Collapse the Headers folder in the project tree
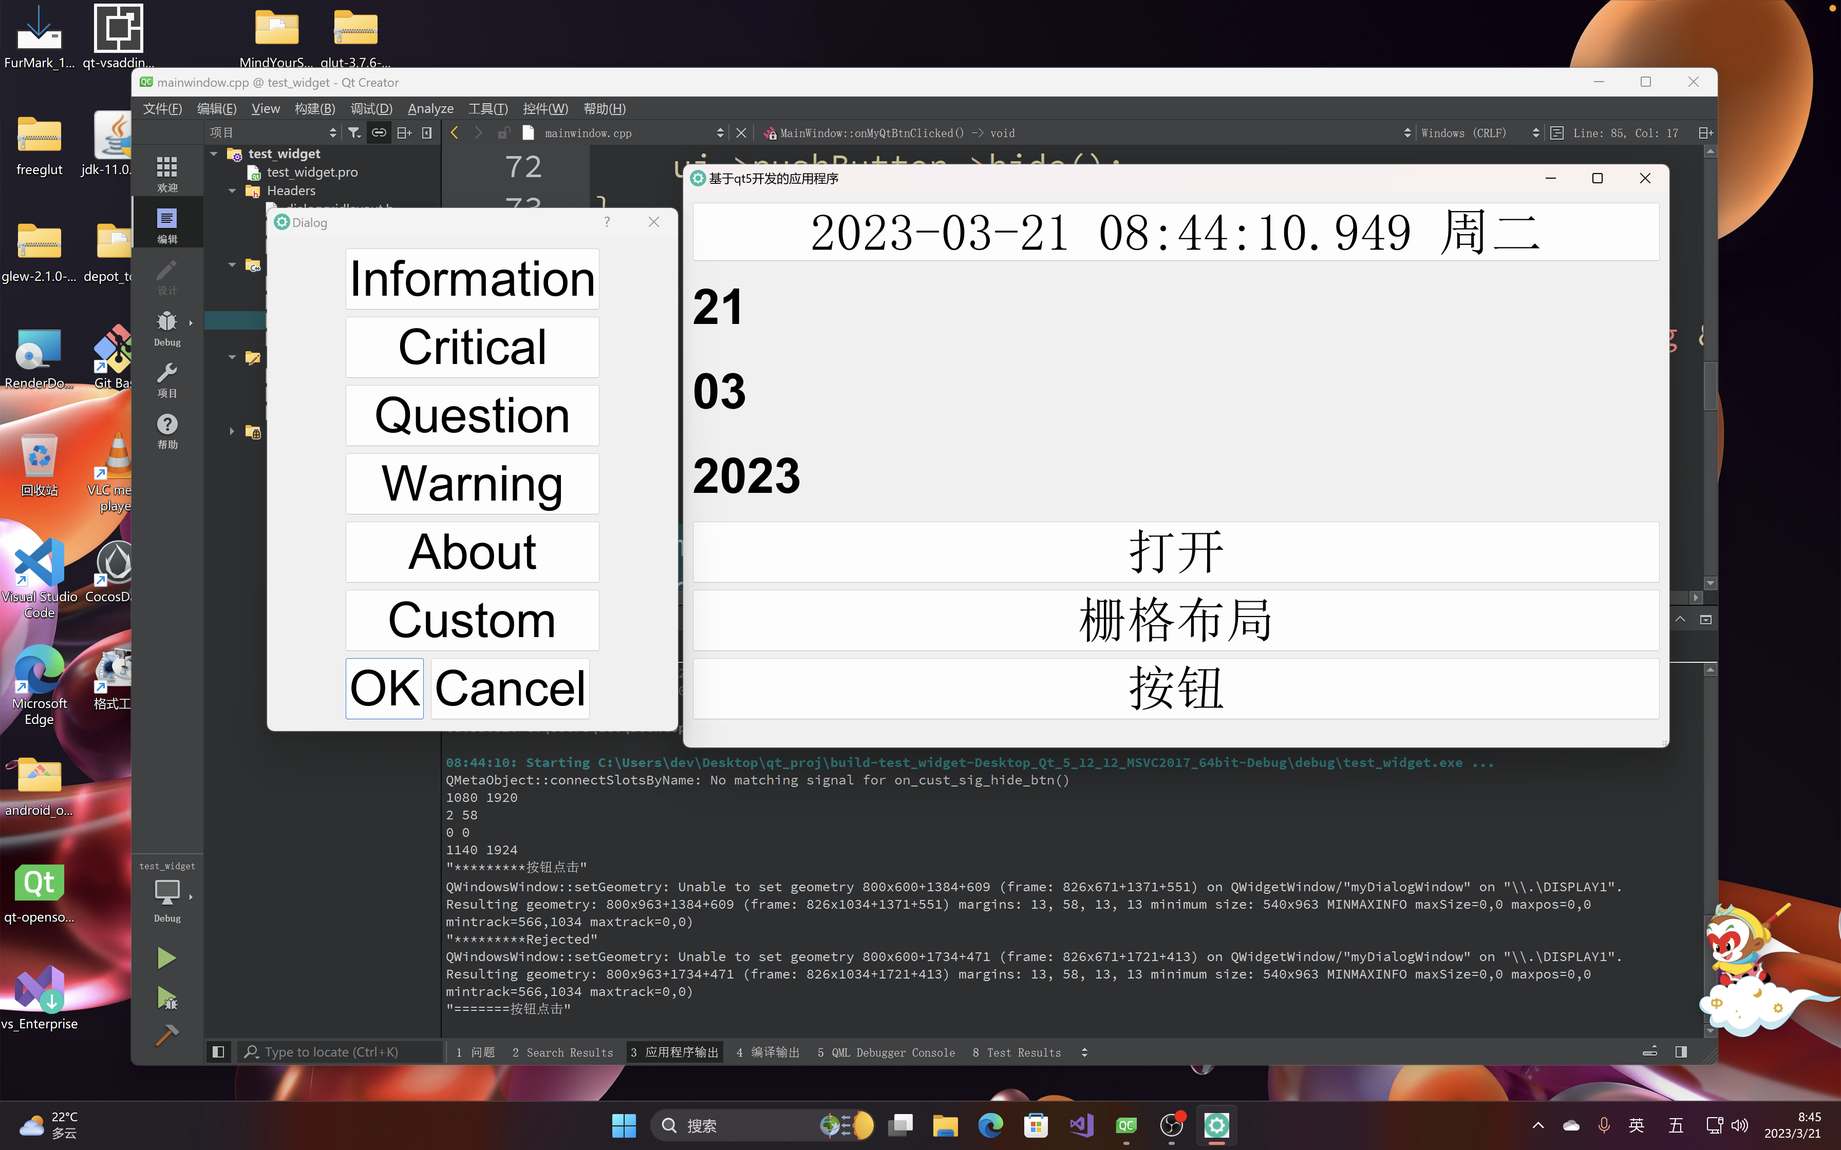This screenshot has height=1150, width=1841. pos(232,191)
